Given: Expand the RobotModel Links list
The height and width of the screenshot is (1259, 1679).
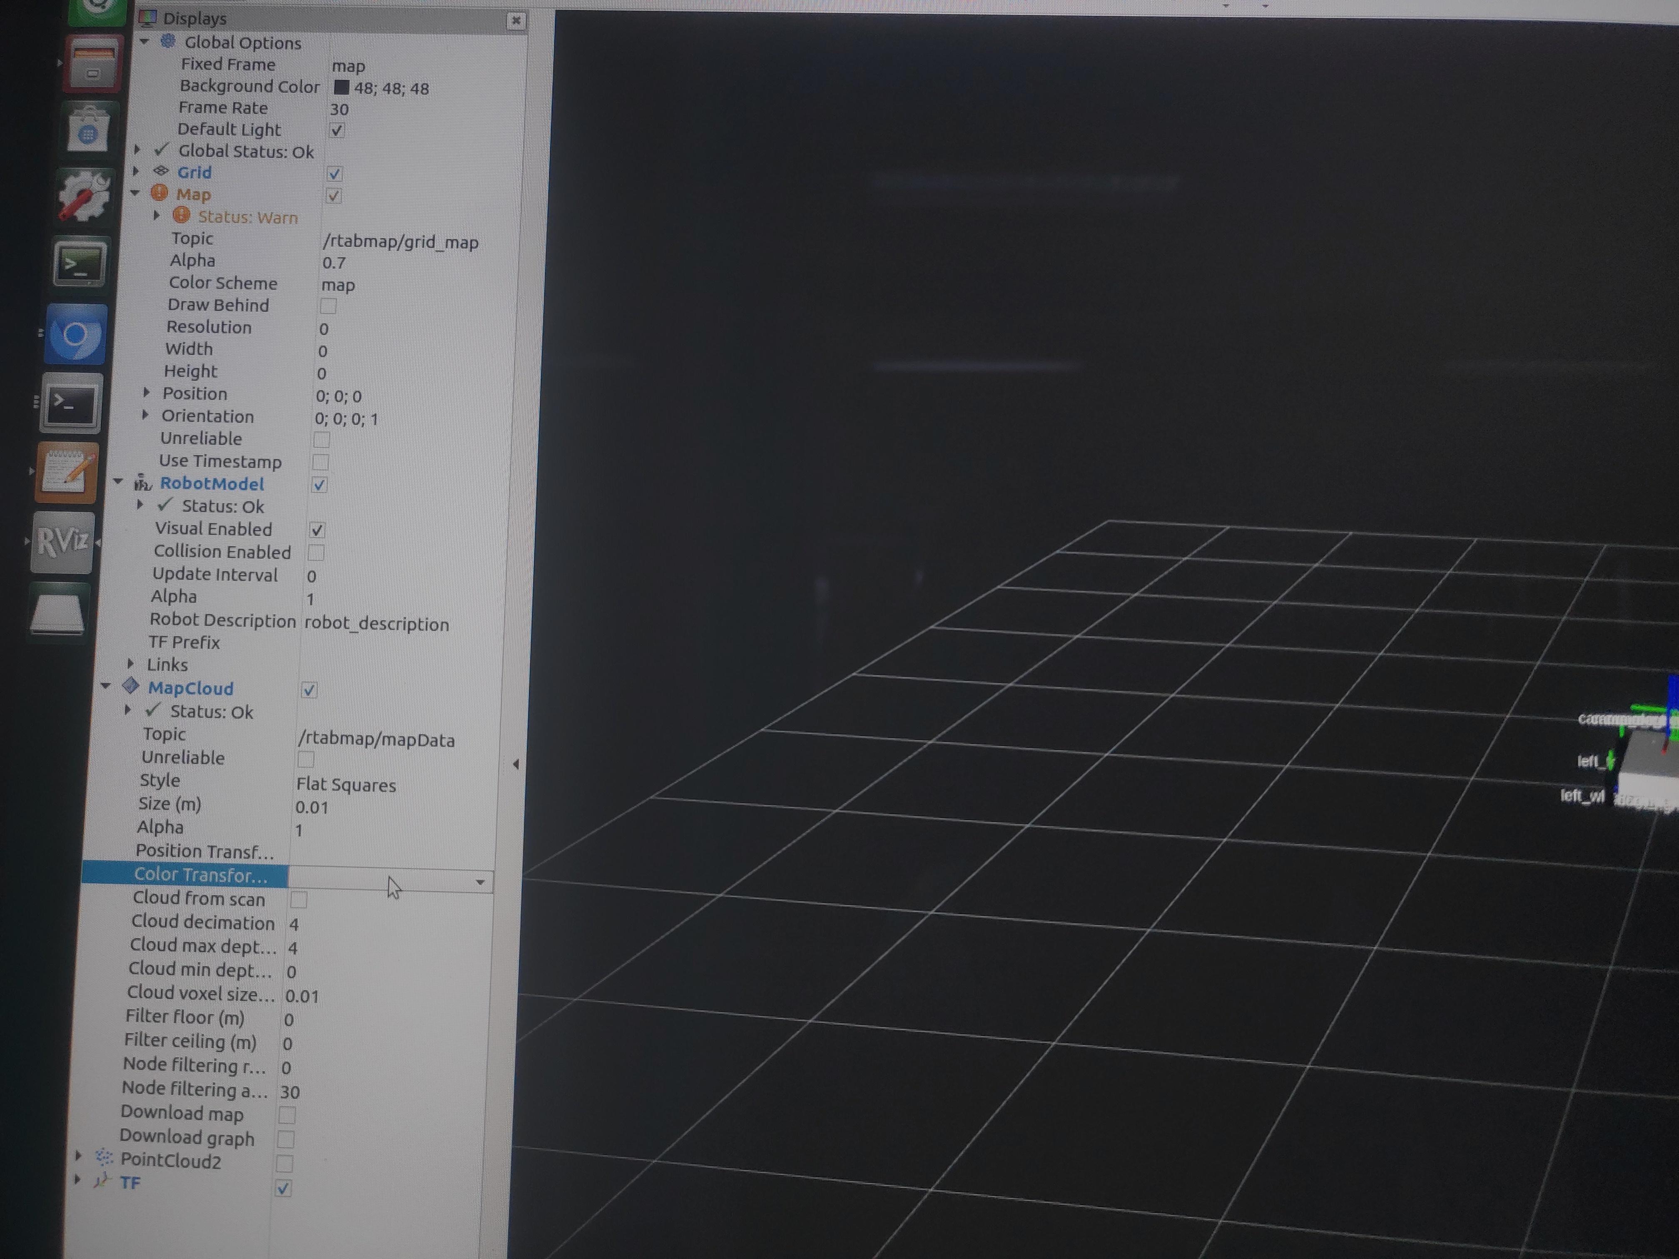Looking at the screenshot, I should tap(131, 663).
